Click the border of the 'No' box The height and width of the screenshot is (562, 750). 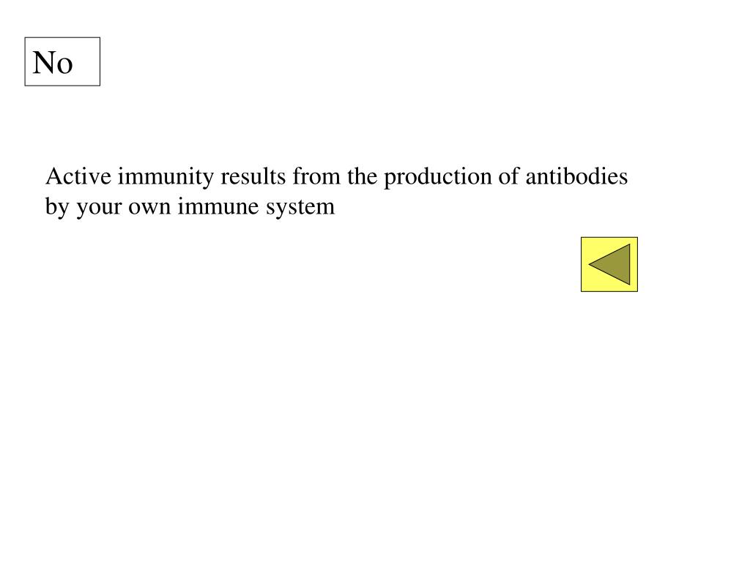(x=26, y=61)
